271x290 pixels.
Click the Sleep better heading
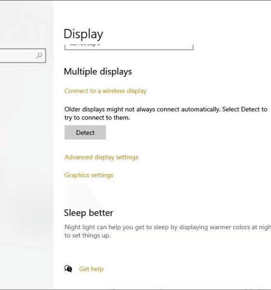tap(89, 213)
